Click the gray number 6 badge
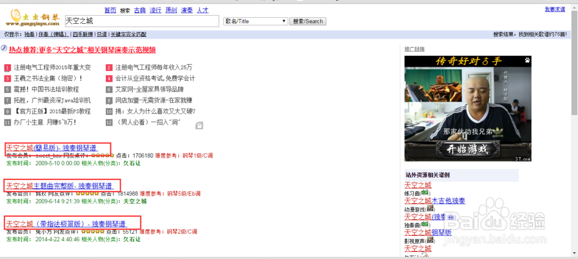The height and width of the screenshot is (259, 578). pyautogui.click(x=109, y=90)
